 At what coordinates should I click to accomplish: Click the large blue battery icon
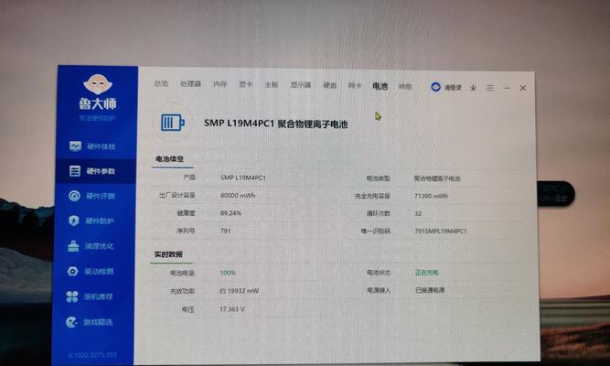[x=173, y=123]
